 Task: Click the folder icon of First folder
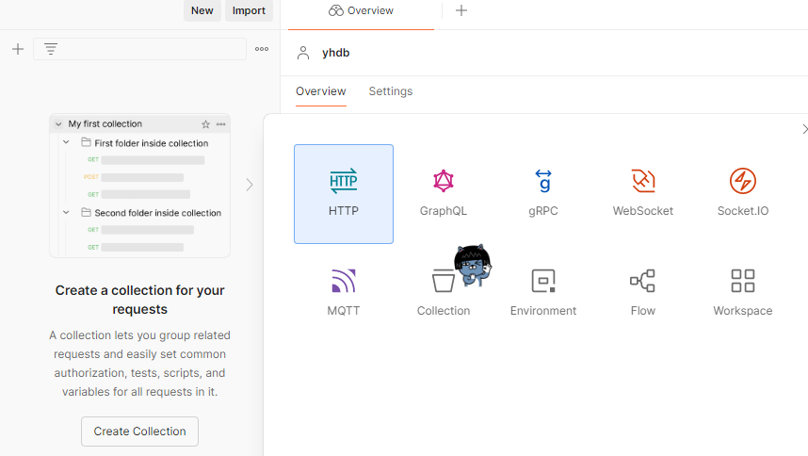pos(86,142)
